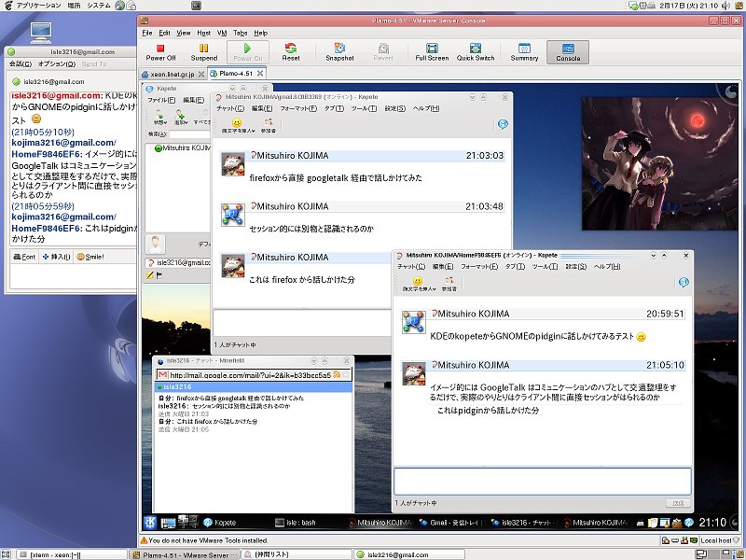Viewport: 746px width, 560px height.
Task: Take a VM snapshot
Action: tap(339, 52)
